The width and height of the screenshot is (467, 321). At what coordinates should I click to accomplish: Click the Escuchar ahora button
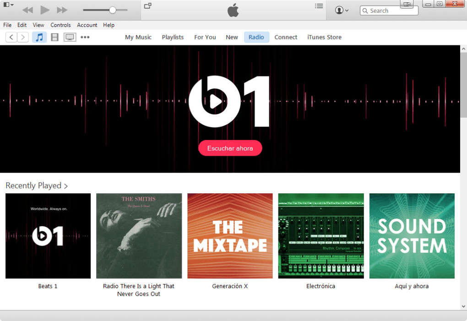230,148
